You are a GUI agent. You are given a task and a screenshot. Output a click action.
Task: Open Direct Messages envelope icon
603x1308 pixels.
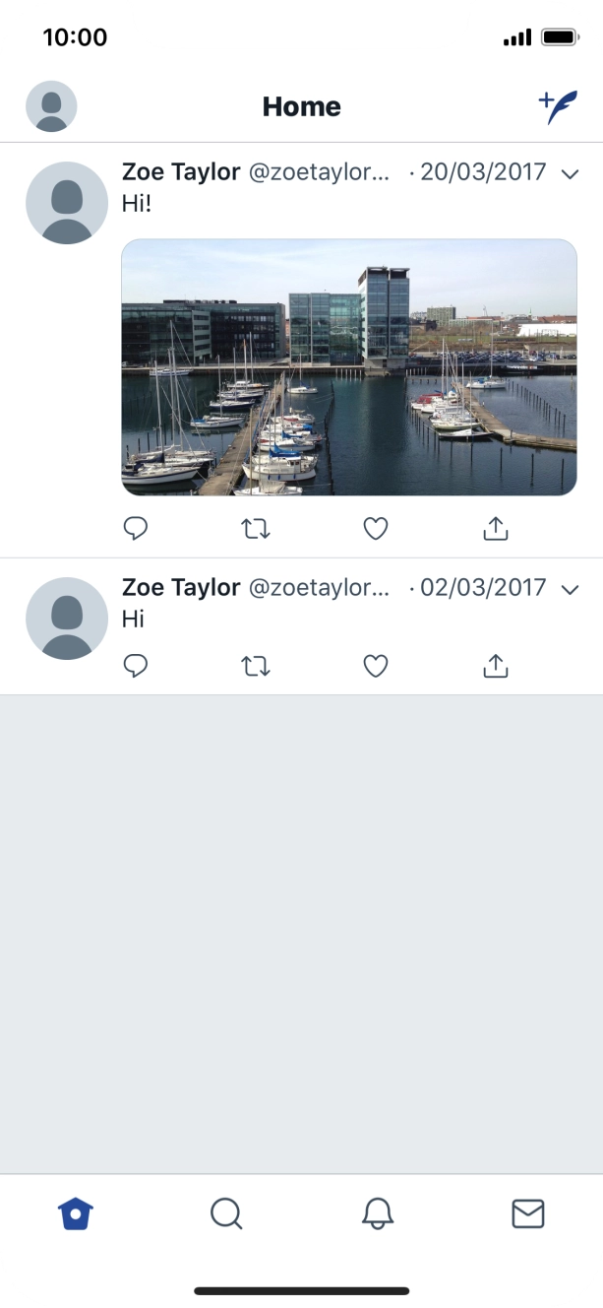tap(527, 1213)
